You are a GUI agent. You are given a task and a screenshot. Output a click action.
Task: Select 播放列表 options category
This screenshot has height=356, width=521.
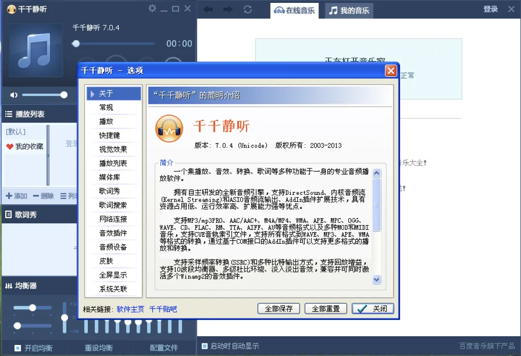tap(114, 164)
